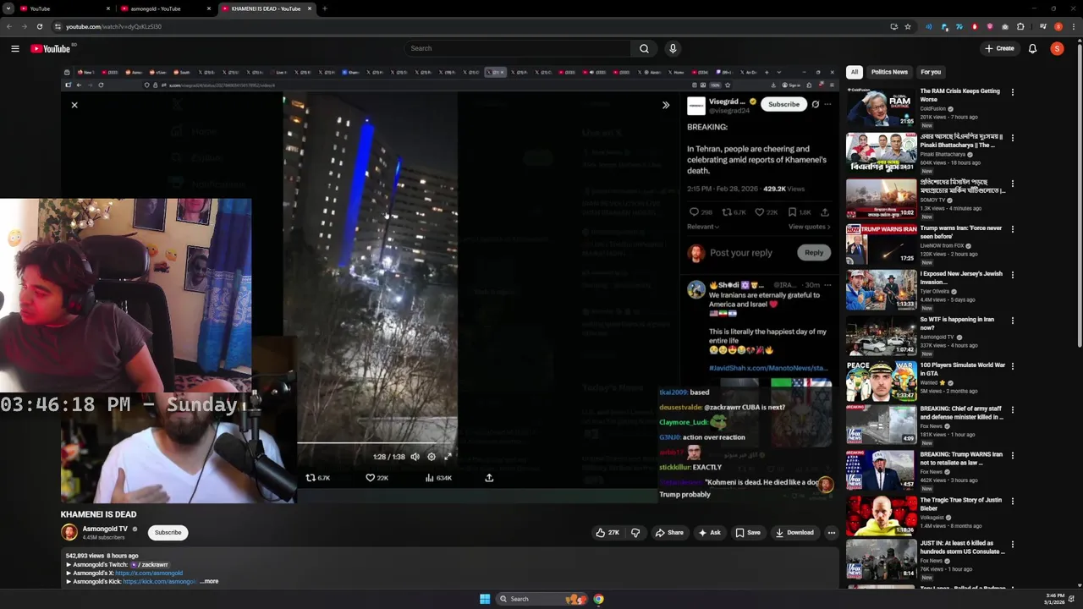Click the YouTube search input field
Viewport: 1083px width, 609px height.
[x=516, y=48]
